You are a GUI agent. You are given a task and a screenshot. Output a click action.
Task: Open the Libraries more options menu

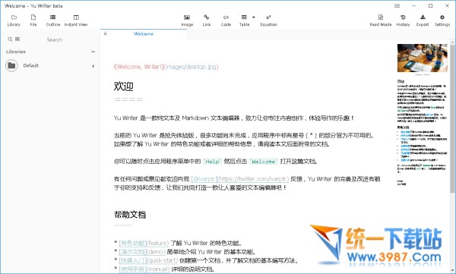[x=93, y=52]
